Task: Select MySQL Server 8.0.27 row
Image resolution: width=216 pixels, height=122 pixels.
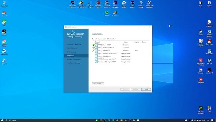Action: pyautogui.click(x=120, y=45)
